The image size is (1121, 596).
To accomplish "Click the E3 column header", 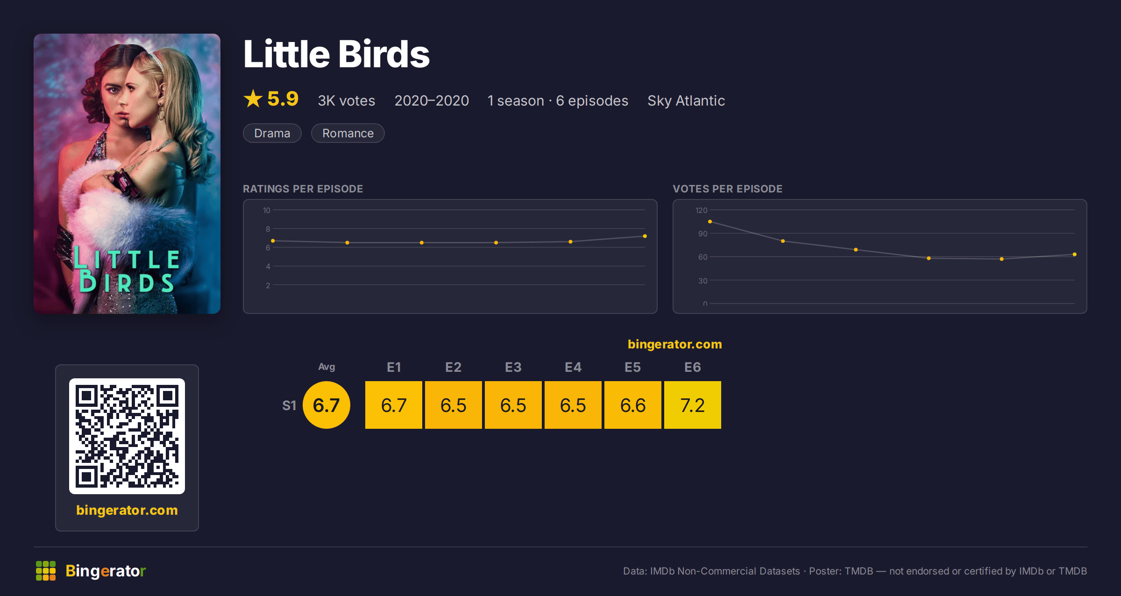I will [513, 367].
